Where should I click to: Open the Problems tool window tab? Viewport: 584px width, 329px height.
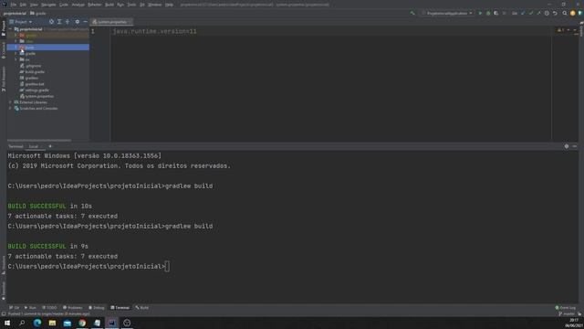point(73,308)
